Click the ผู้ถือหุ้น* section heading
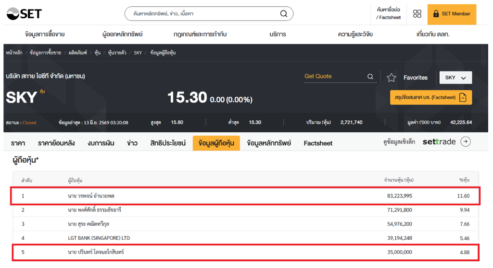Image resolution: width=493 pixels, height=268 pixels. point(25,160)
